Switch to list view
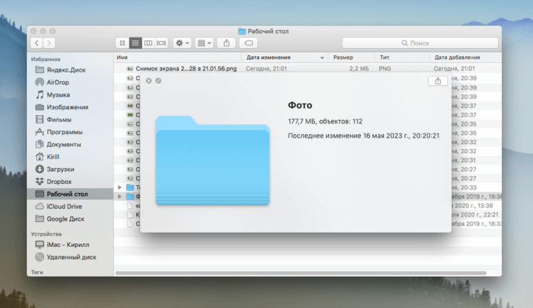 click(x=135, y=43)
